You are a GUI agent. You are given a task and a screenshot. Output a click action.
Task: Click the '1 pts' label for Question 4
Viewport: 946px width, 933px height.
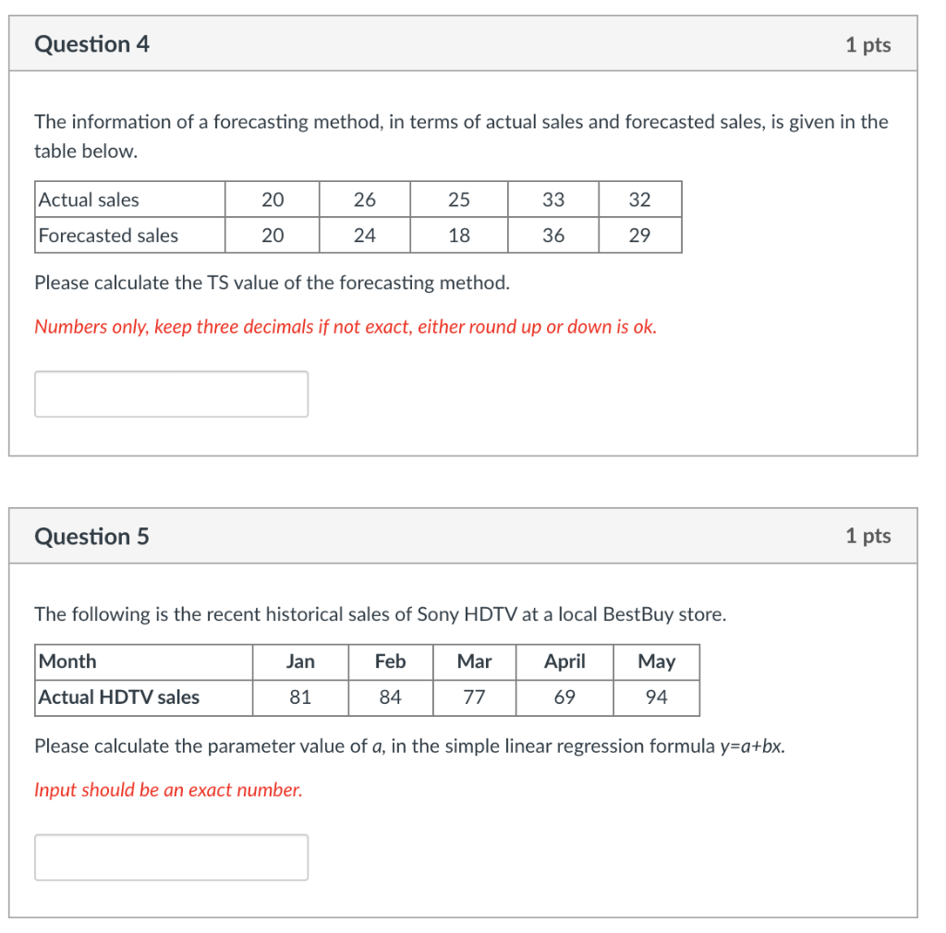point(868,43)
